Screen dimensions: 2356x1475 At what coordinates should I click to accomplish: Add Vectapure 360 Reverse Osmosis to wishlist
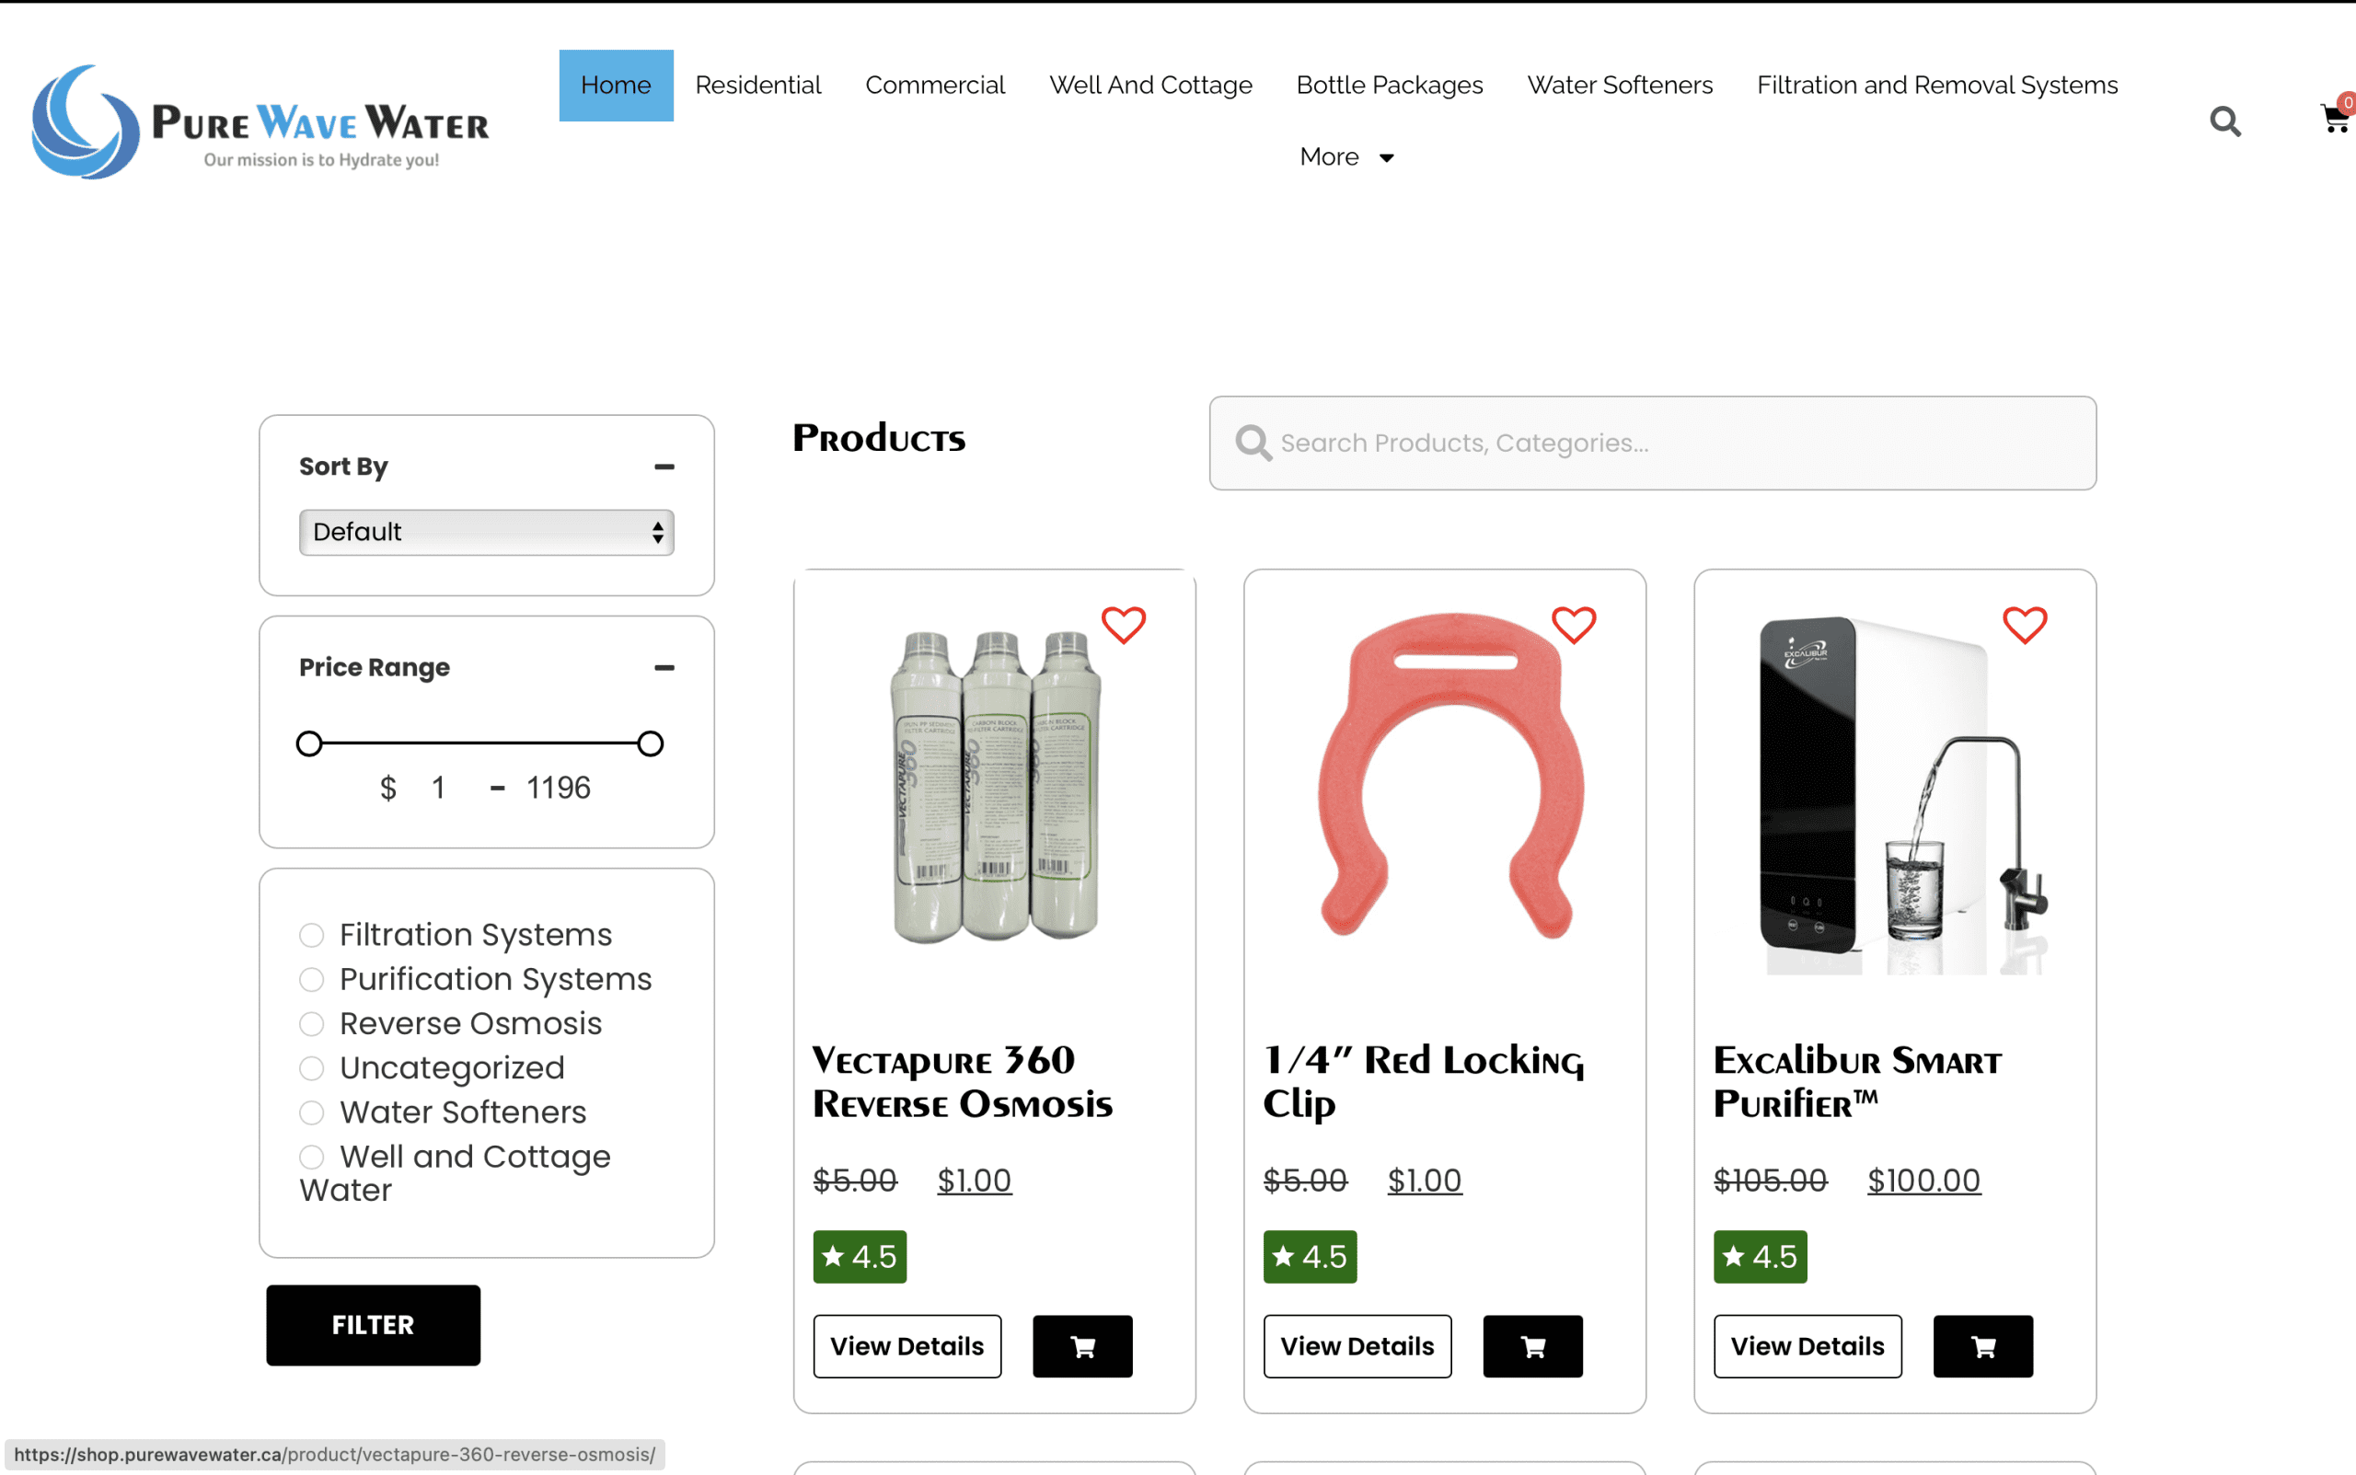point(1123,626)
